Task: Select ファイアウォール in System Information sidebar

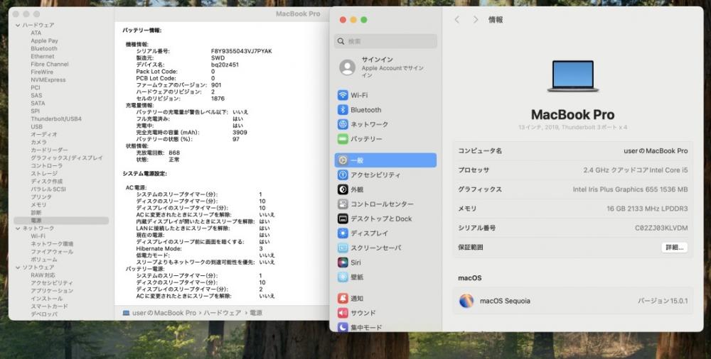Action: [x=52, y=252]
